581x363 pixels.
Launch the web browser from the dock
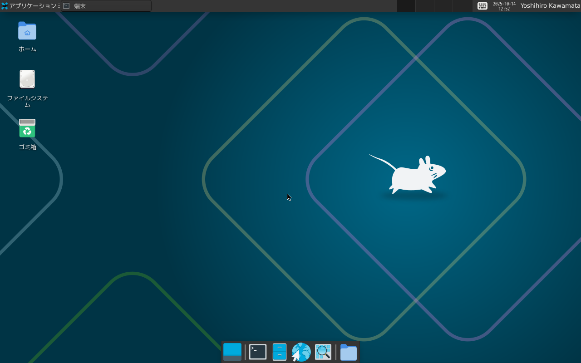click(301, 352)
